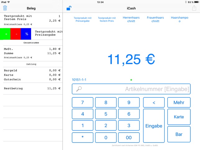Screen dimensions: 200x150
Task: Select Testprodukt mit festem Preis quick button
Action: (x=107, y=19)
